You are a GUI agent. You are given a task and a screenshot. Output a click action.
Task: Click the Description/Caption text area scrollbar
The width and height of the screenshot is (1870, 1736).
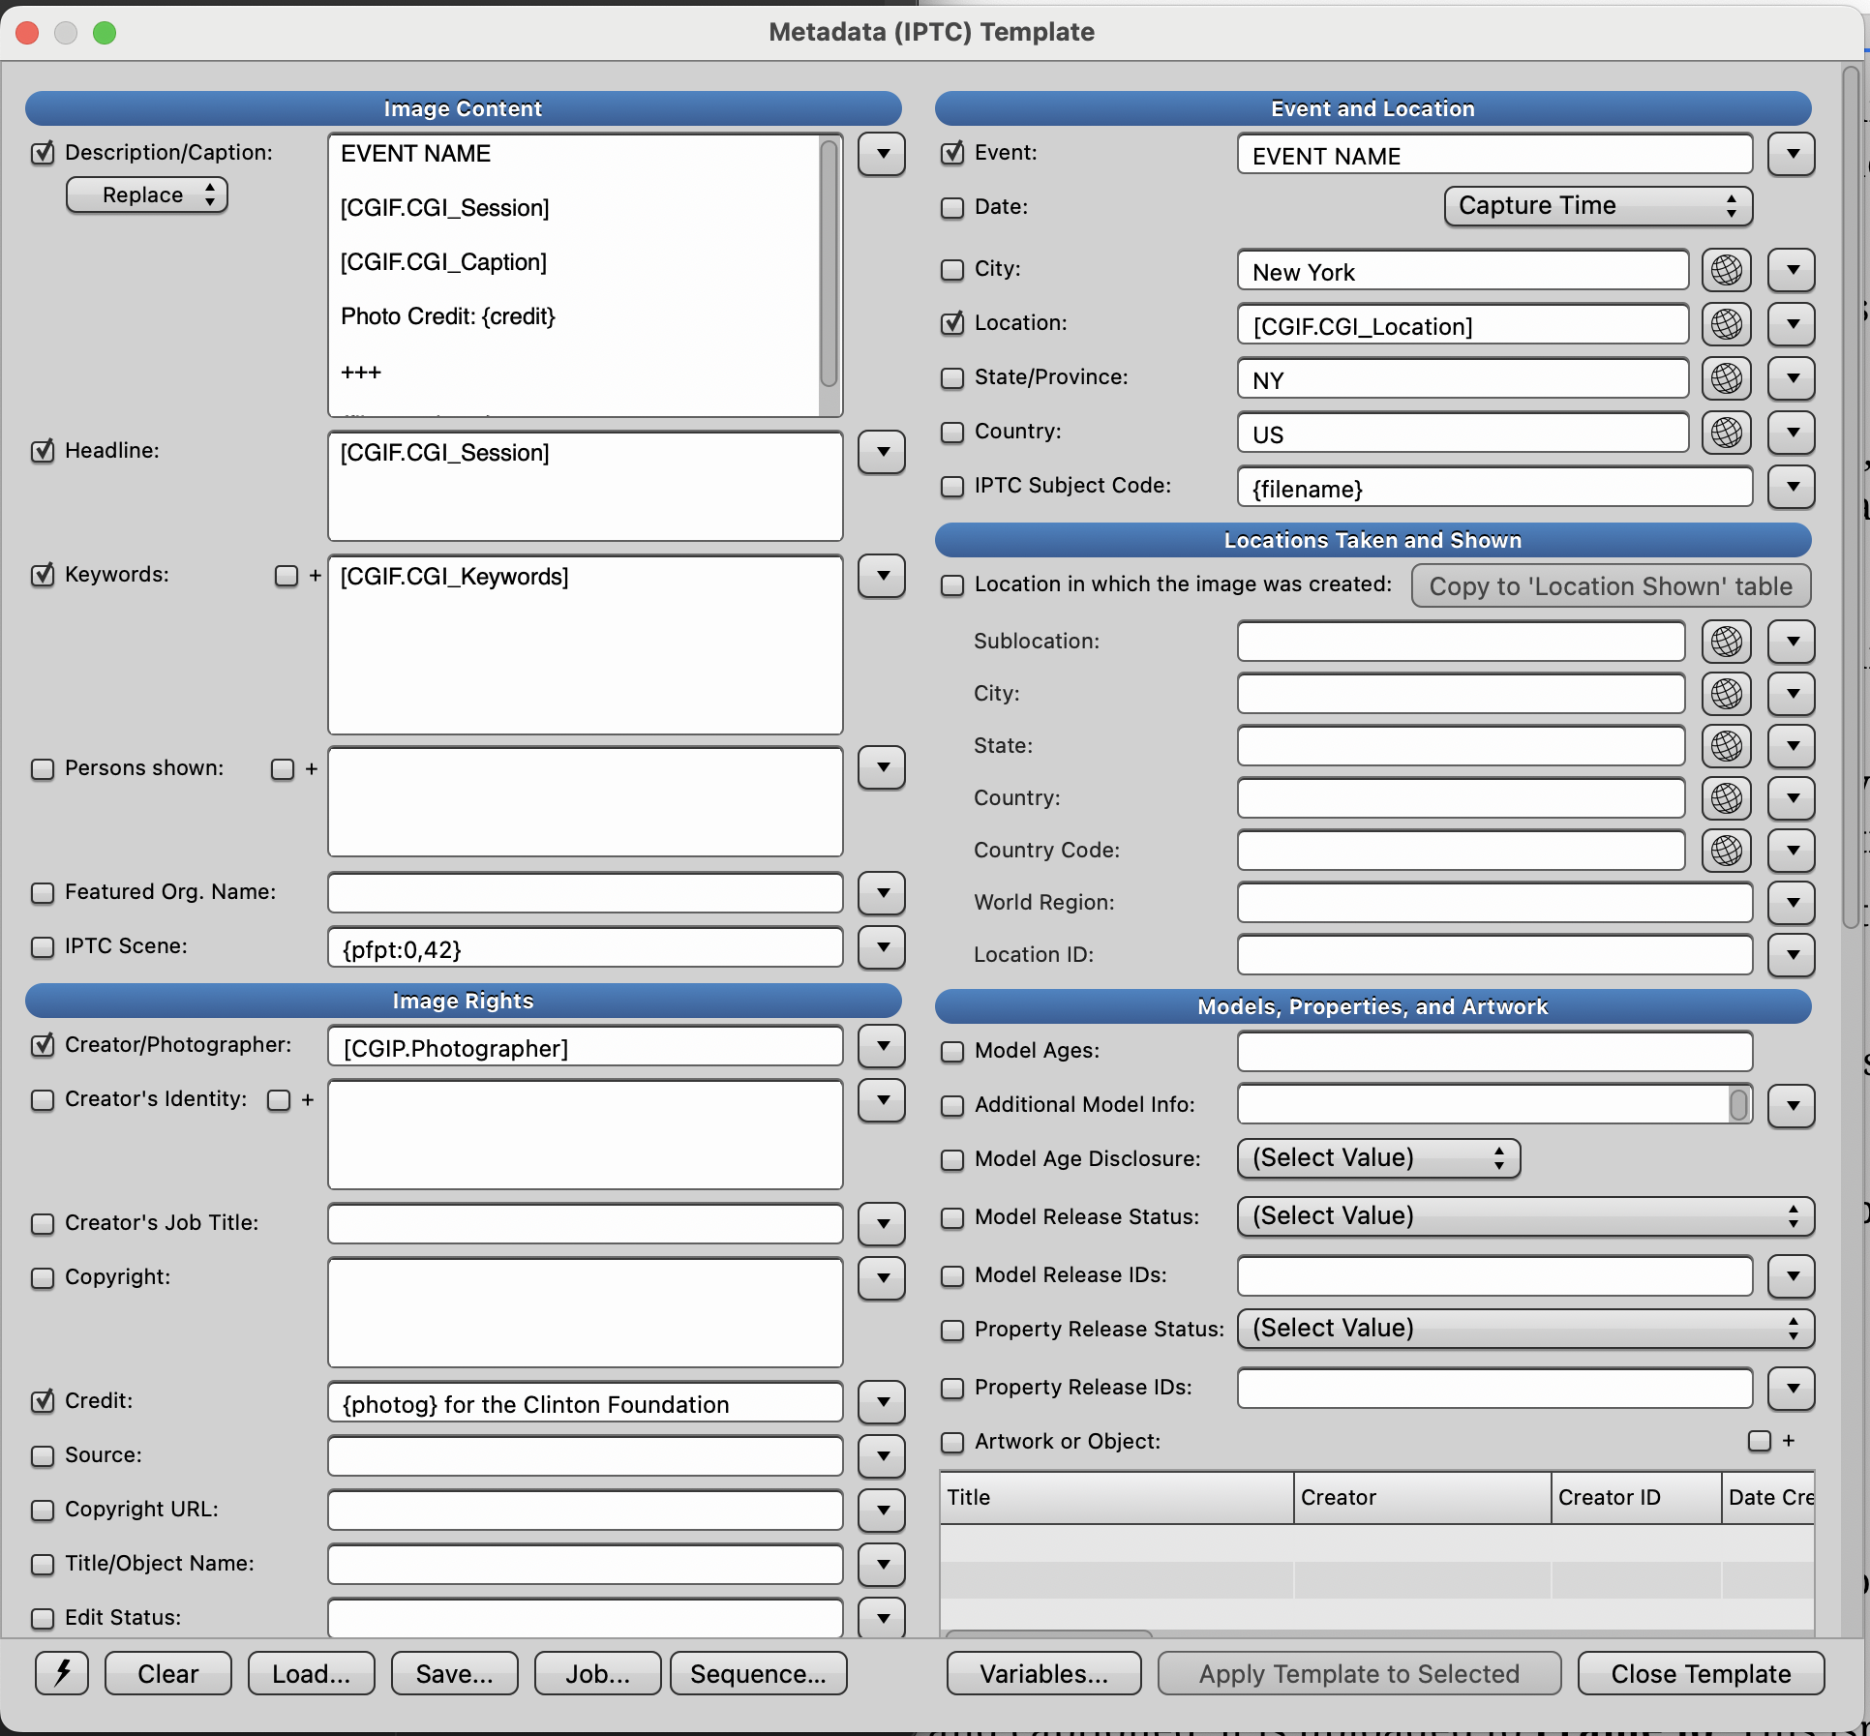point(829,263)
